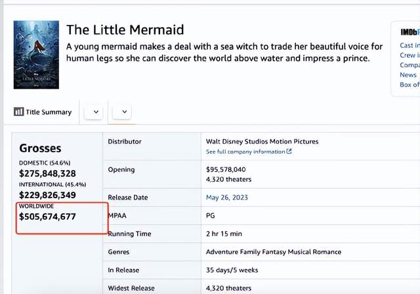Open See full company information link
420x294 pixels.
245,152
